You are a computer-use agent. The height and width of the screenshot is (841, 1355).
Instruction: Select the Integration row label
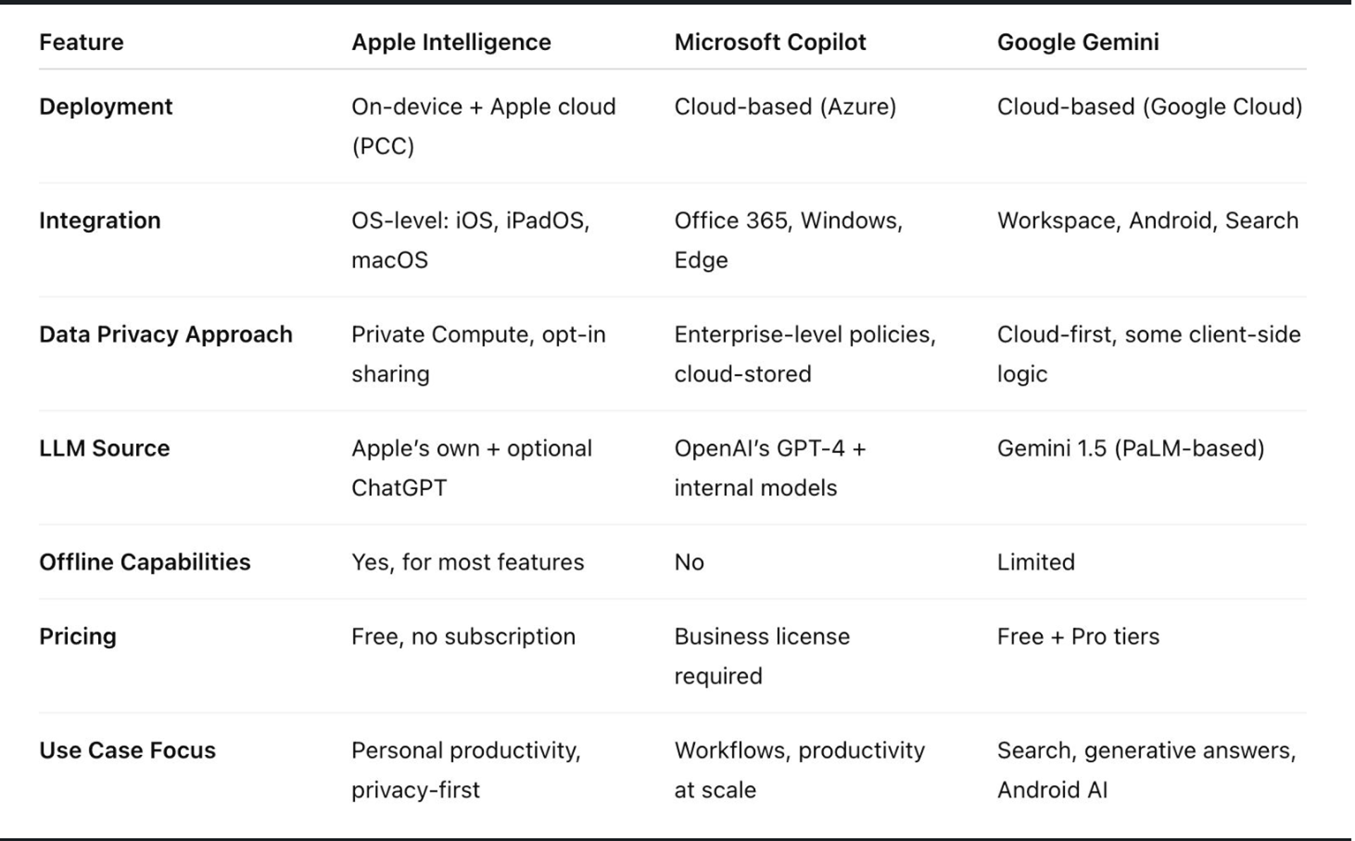click(100, 220)
